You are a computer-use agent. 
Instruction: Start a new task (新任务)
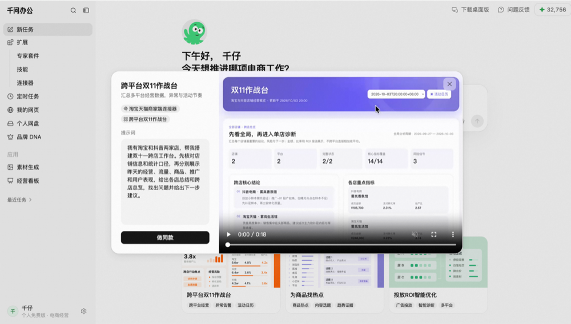[48, 30]
